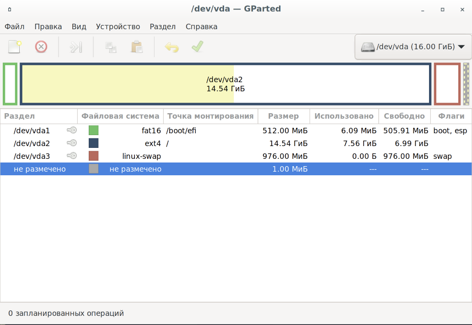The image size is (472, 325).
Task: Click the green fat16 color swatch
Action: (x=94, y=131)
